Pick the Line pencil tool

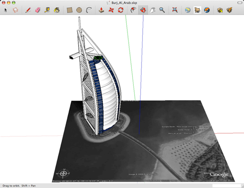coord(28,10)
